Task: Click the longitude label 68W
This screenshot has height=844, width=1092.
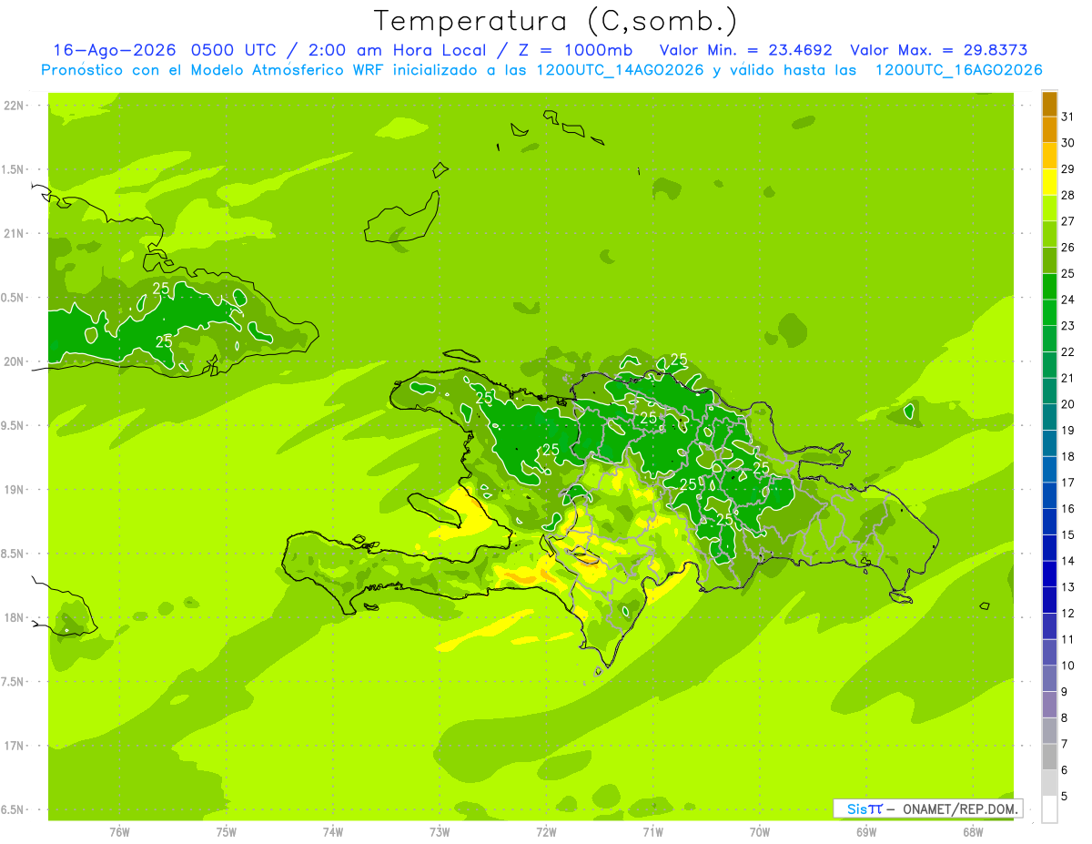Action: (x=973, y=832)
